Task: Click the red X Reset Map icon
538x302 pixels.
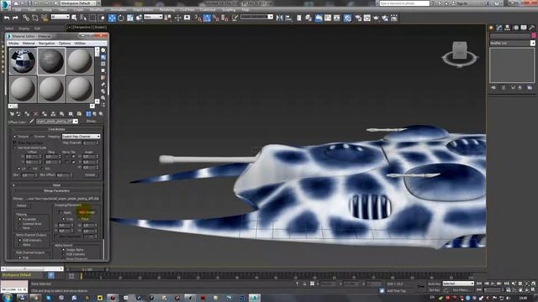Action: click(x=35, y=114)
